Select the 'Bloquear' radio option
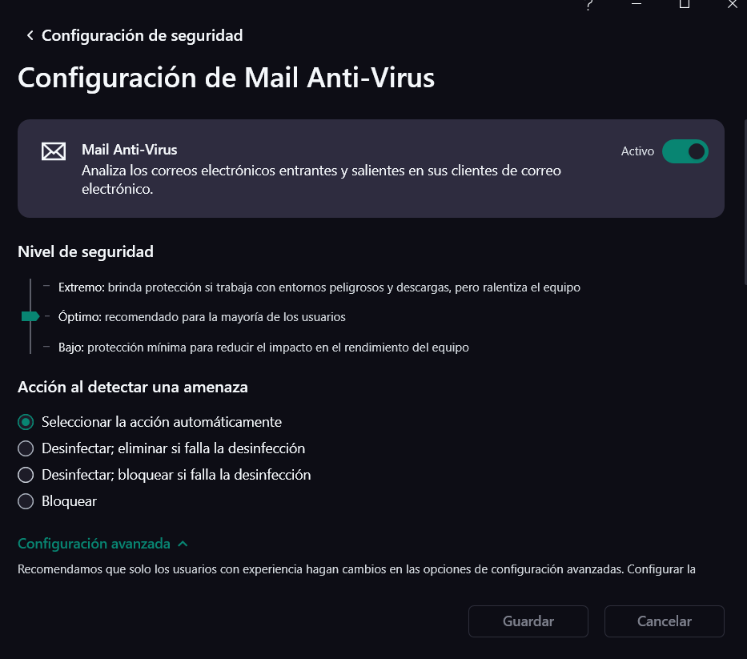747x659 pixels. pyautogui.click(x=26, y=501)
